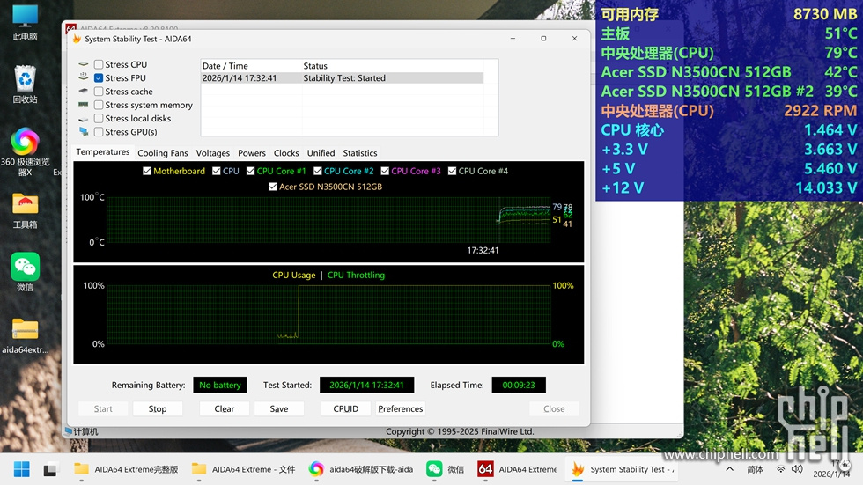Enable the Stress GPU(s) checkbox
This screenshot has height=485, width=863.
(x=99, y=132)
